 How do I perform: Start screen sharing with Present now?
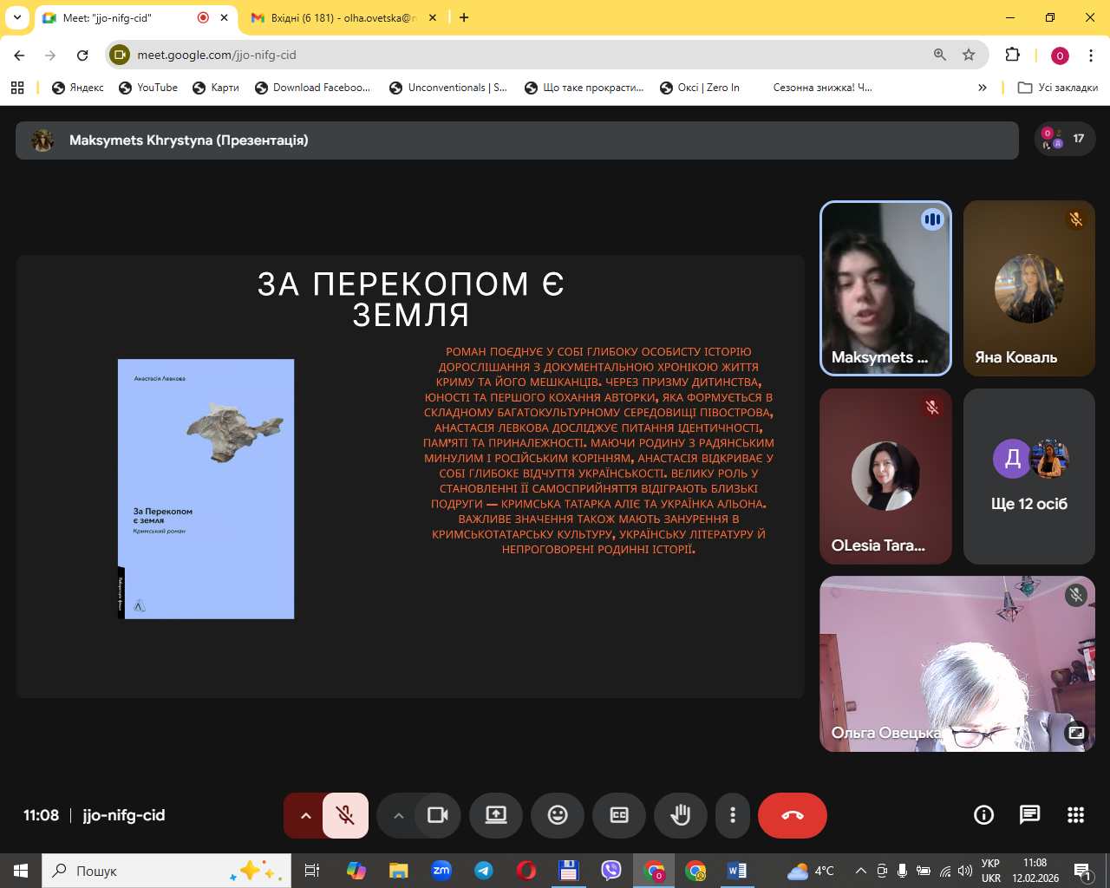point(496,815)
